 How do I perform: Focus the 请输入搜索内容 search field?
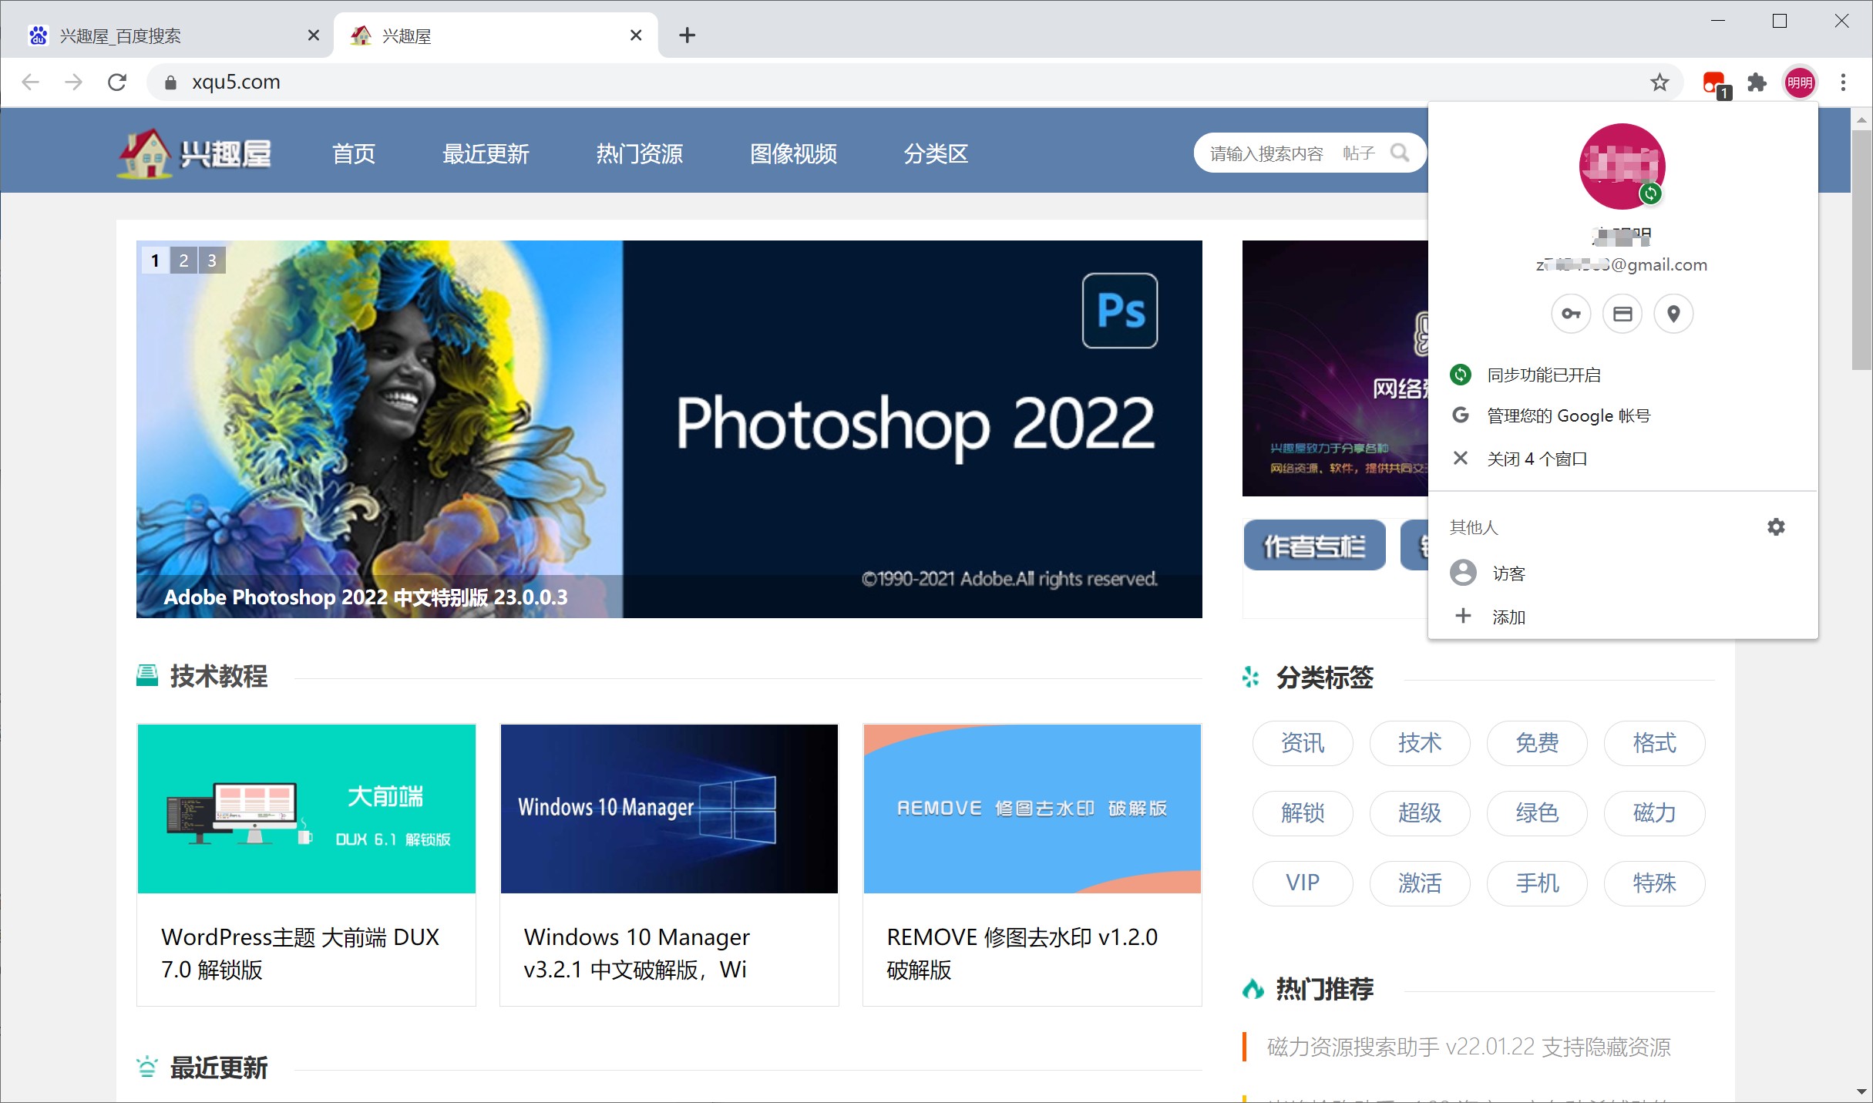coord(1266,153)
